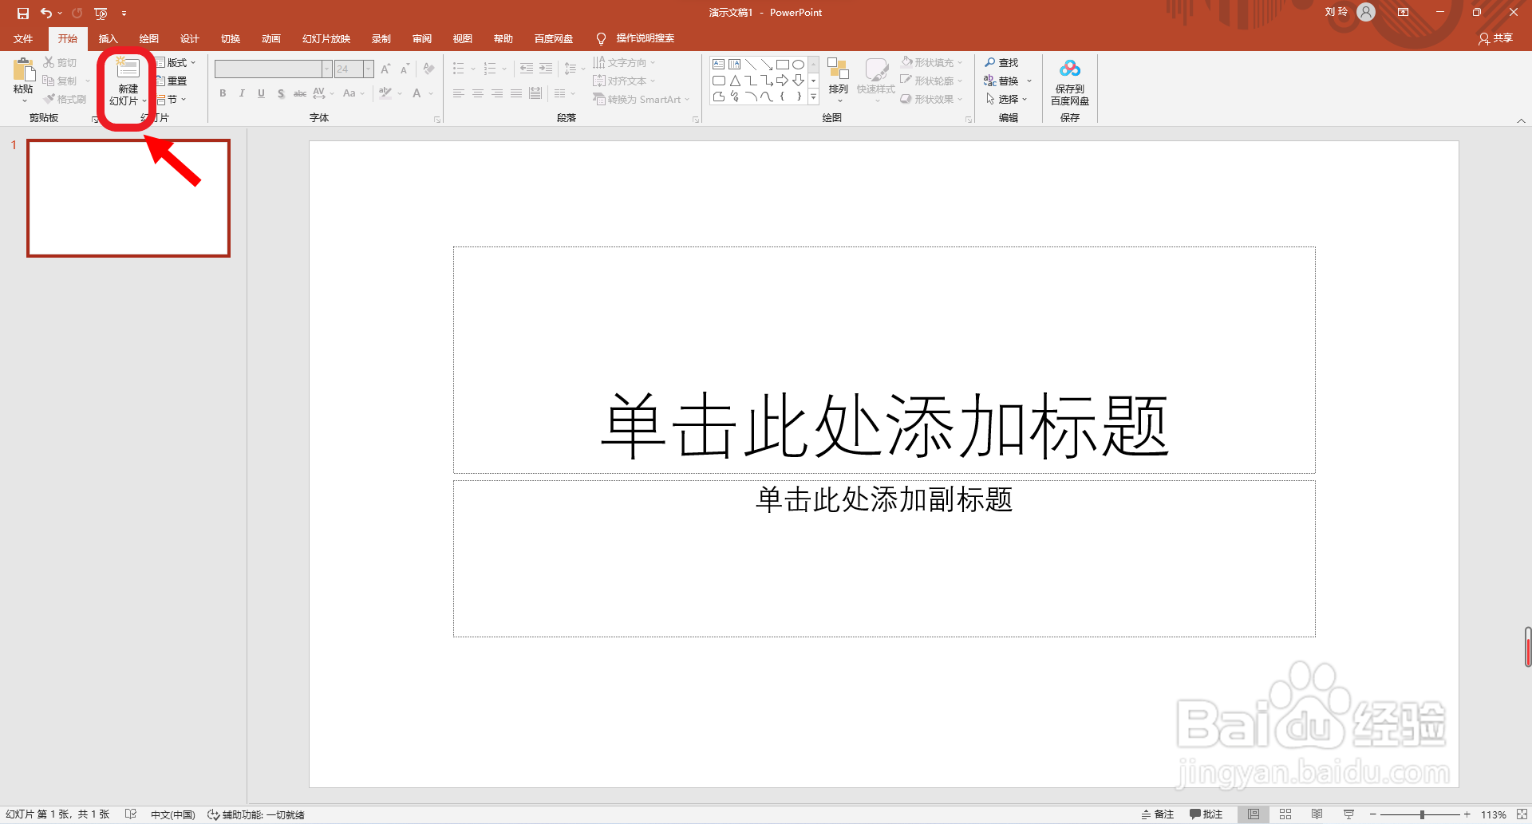Decrease font size with the smaller A icon
The width and height of the screenshot is (1532, 824).
[x=405, y=69]
